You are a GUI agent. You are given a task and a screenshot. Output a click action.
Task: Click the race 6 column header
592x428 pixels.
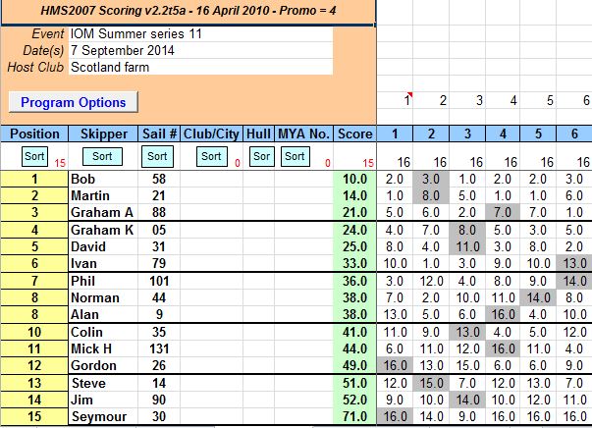tap(573, 134)
